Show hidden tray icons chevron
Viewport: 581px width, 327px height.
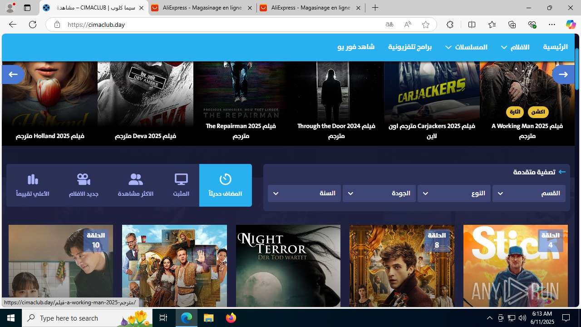(x=490, y=318)
